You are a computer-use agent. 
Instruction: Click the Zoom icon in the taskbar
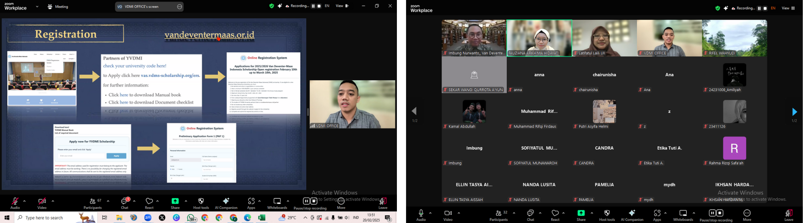[x=148, y=218]
